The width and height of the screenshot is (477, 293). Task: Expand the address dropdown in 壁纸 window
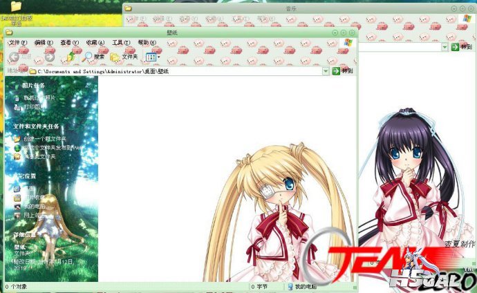pyautogui.click(x=326, y=71)
